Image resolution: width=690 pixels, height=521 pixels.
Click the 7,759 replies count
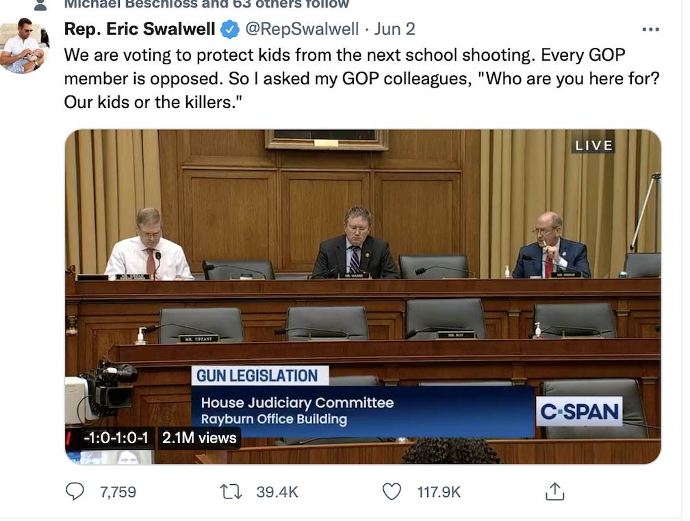point(118,492)
